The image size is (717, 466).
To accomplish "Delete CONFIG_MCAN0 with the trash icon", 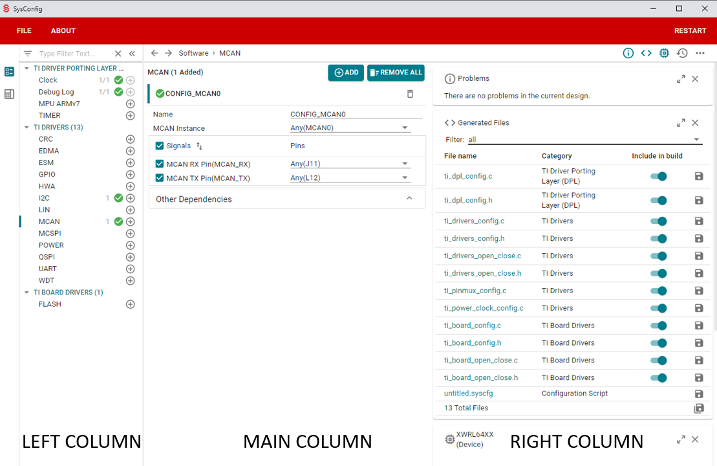I will (410, 94).
